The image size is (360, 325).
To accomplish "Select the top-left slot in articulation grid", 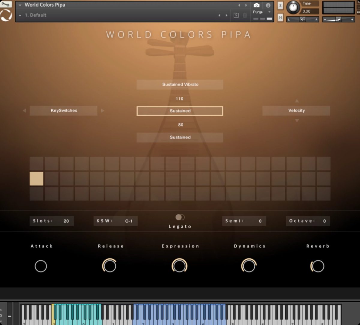I will [36, 163].
